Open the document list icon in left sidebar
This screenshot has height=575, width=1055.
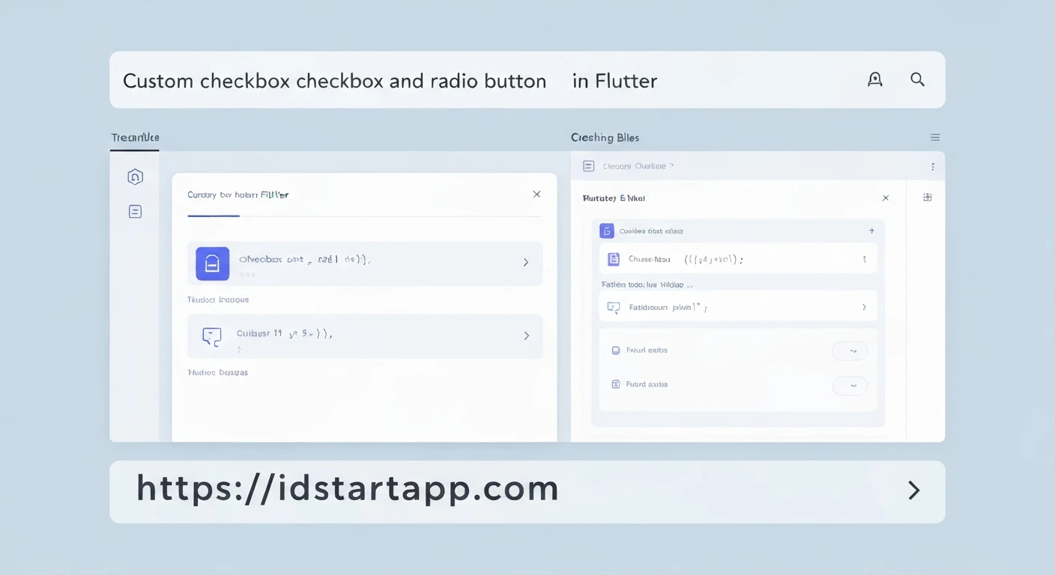pos(135,212)
